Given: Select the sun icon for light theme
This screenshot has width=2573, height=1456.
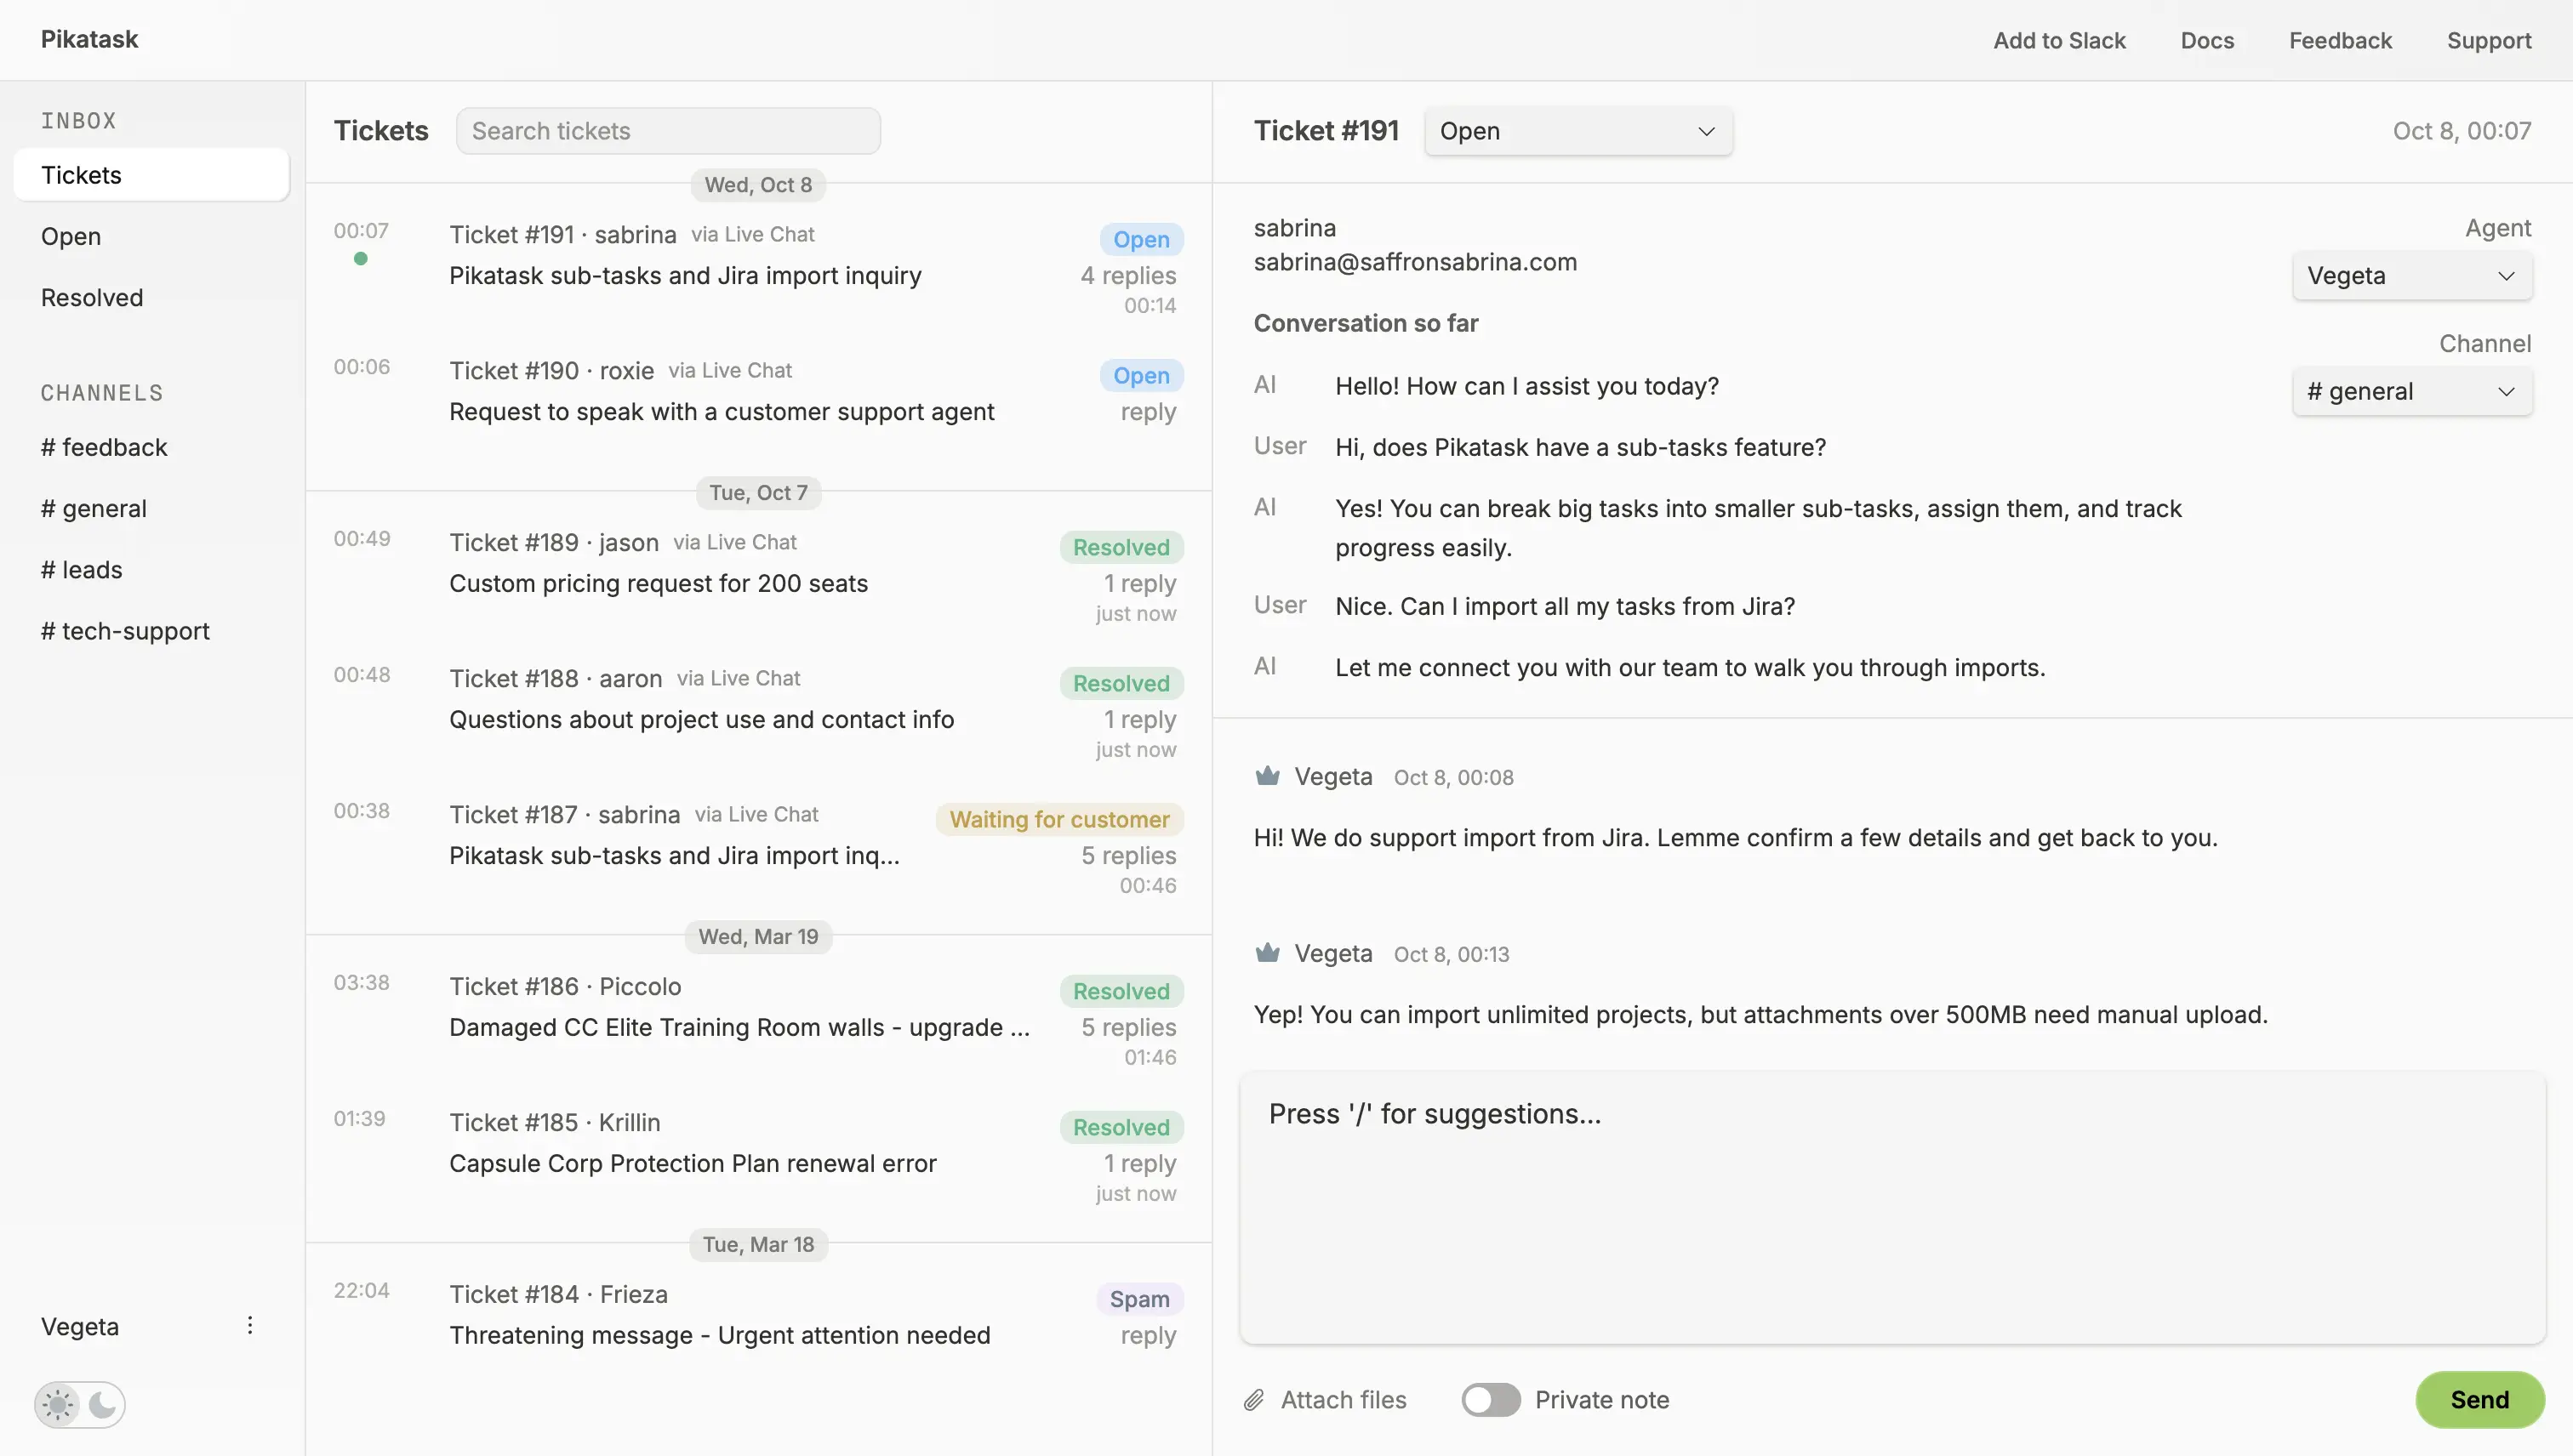Looking at the screenshot, I should (x=57, y=1404).
